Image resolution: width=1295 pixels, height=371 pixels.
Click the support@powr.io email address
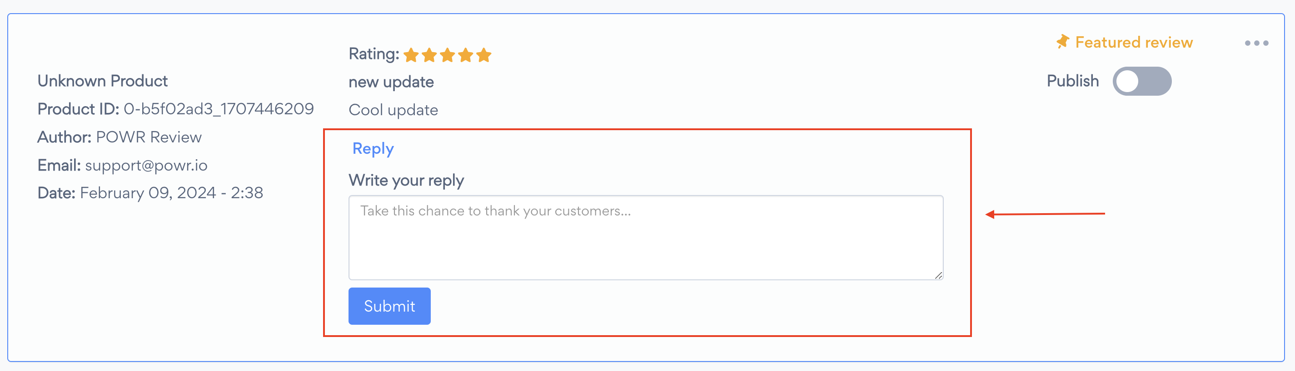[146, 165]
